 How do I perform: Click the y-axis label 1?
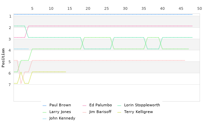coord(10,16)
